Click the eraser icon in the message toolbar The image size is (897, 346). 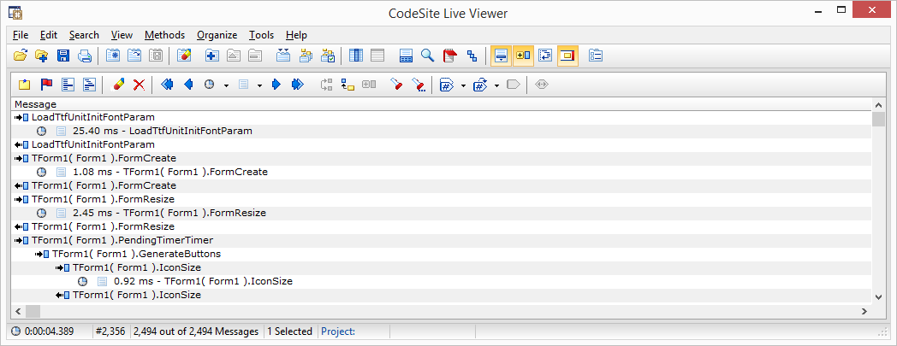[x=117, y=85]
